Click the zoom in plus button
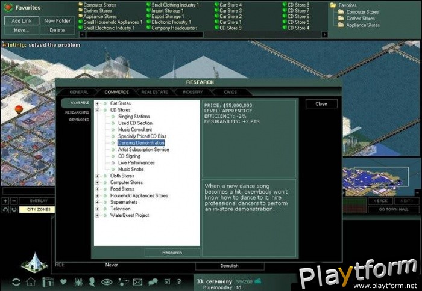This screenshot has height=291, width=422. (5, 201)
